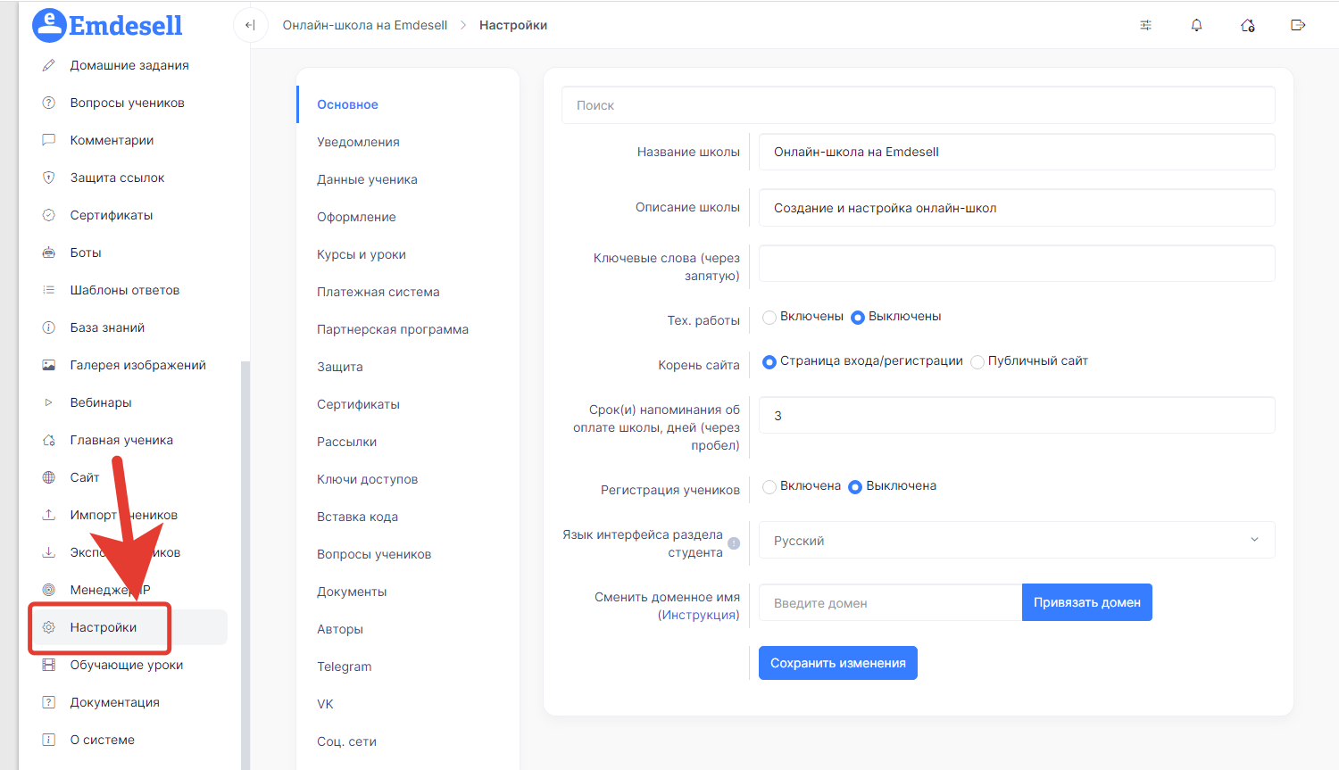Screen dimensions: 1339x770
Task: Click the speech bubble icon beside Комментарии
Action: (x=49, y=140)
